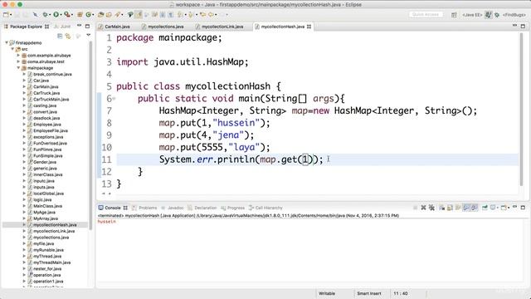Open the debug configurations dropdown arrow

point(50,15)
